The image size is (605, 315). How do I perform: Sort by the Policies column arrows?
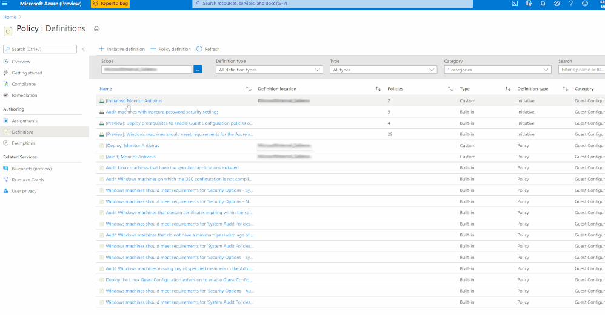tap(450, 89)
